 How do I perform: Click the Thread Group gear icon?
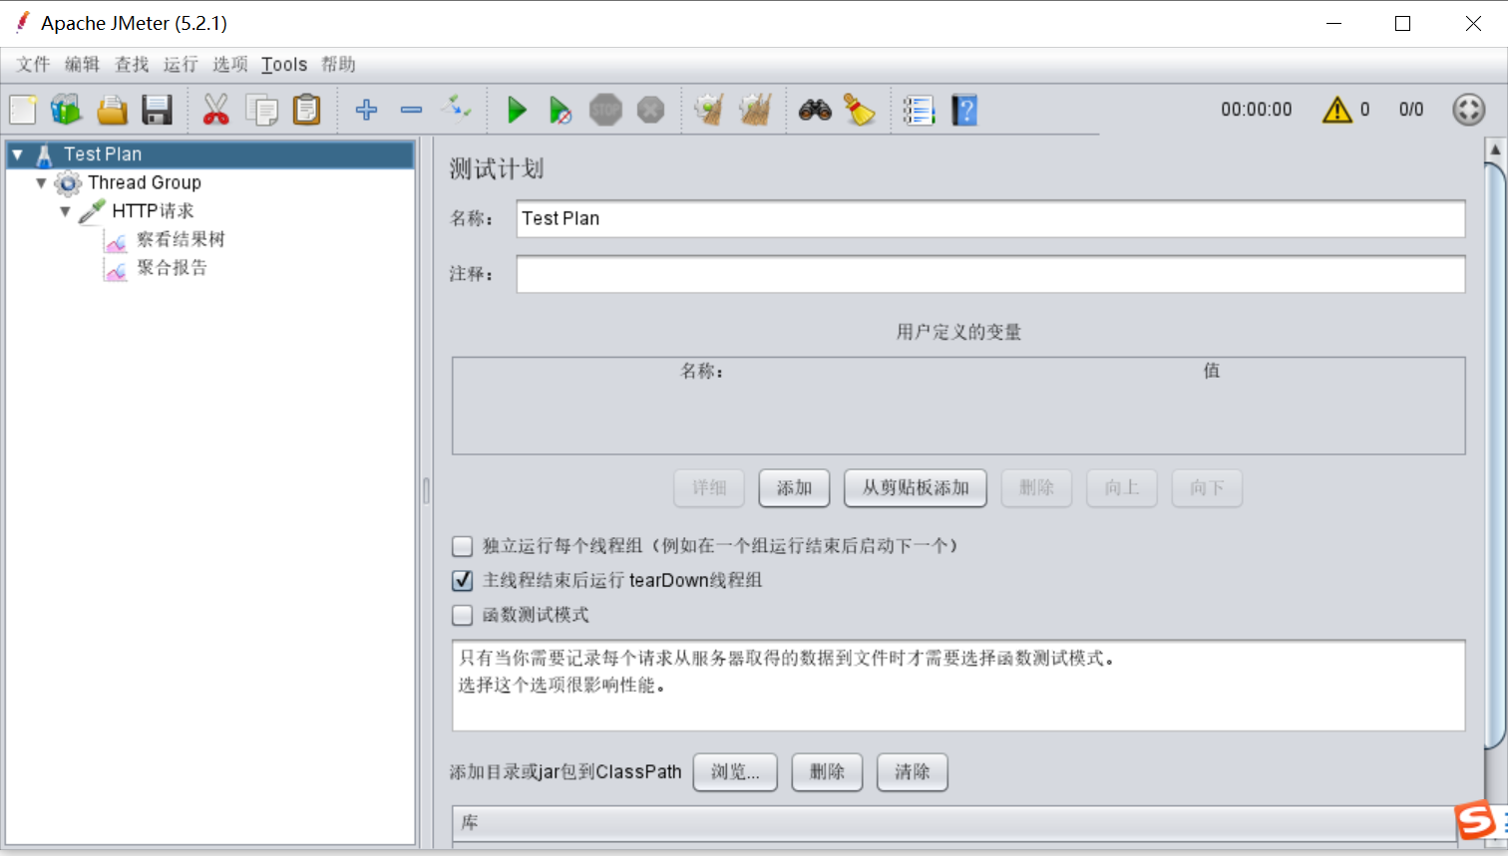tap(68, 183)
